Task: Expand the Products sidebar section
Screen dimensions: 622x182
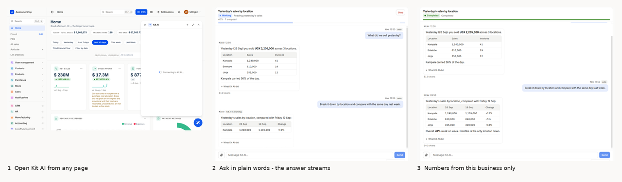Action: click(x=43, y=74)
